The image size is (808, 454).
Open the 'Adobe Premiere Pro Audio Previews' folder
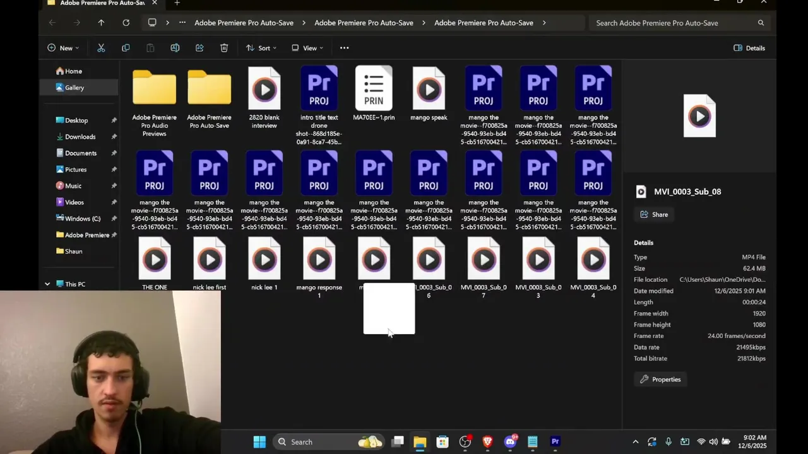pyautogui.click(x=155, y=103)
